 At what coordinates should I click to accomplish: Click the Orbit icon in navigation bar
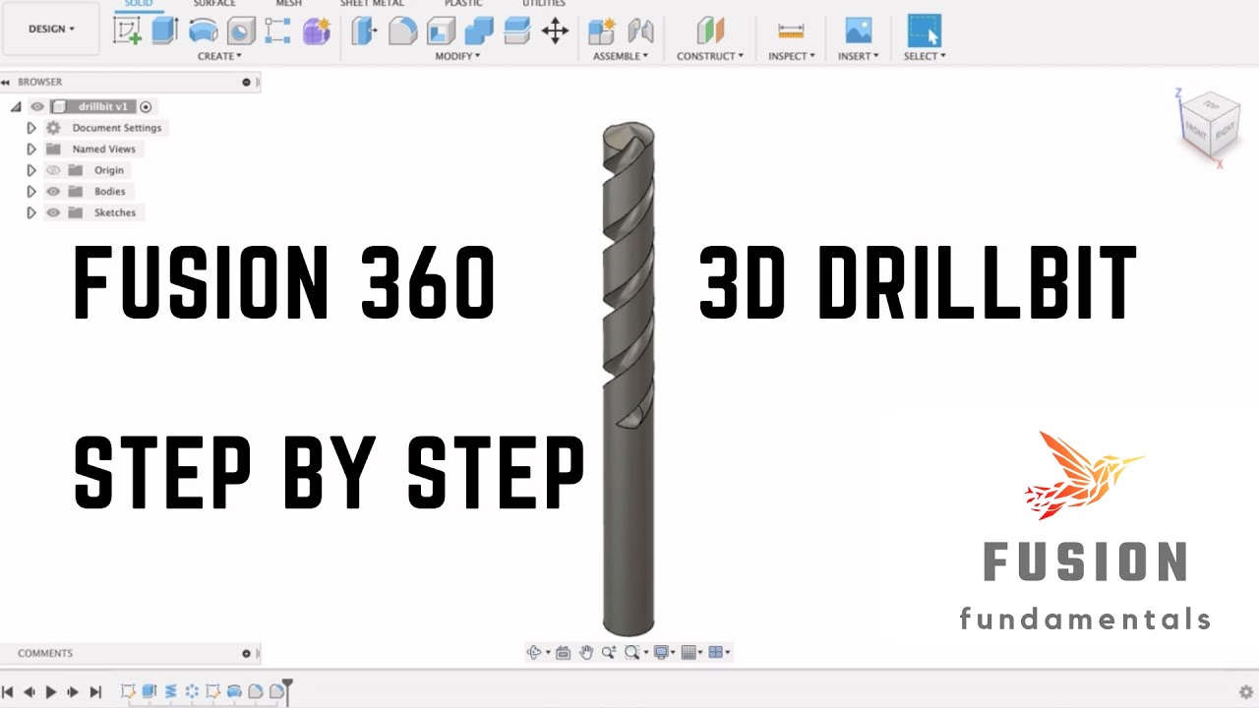pos(535,652)
